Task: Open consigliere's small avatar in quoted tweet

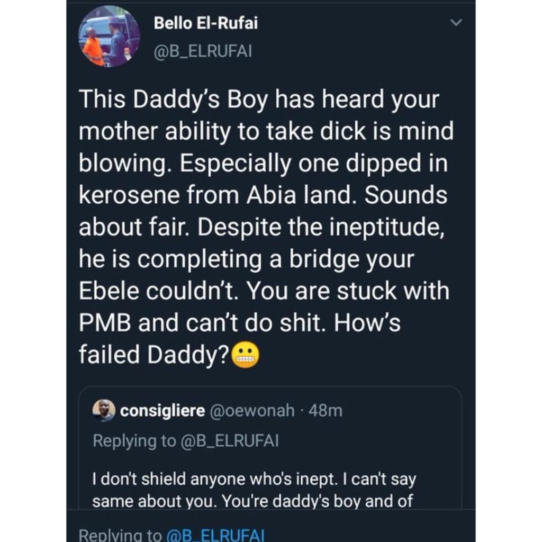Action: pos(104,410)
